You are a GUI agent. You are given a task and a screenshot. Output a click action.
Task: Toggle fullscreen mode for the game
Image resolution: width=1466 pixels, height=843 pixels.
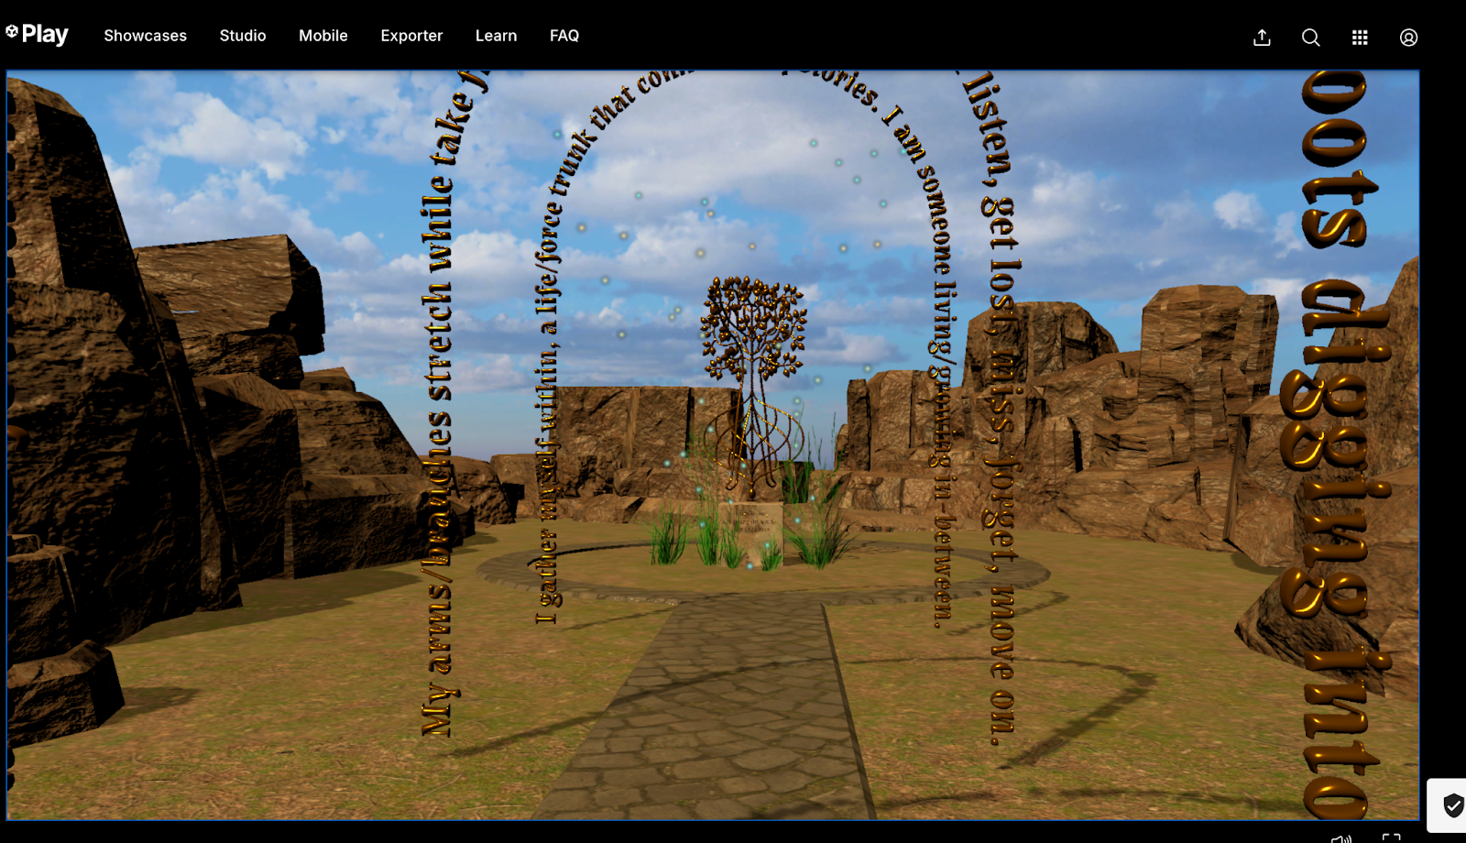[1391, 838]
